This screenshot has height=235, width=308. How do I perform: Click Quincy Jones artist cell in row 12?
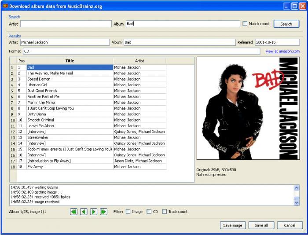tap(139, 132)
